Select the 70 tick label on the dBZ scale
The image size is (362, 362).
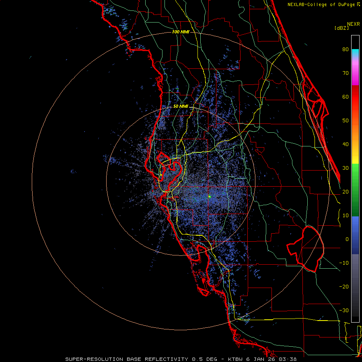click(x=346, y=73)
